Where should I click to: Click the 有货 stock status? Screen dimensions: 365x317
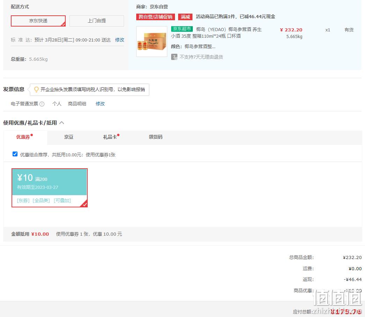[349, 30]
